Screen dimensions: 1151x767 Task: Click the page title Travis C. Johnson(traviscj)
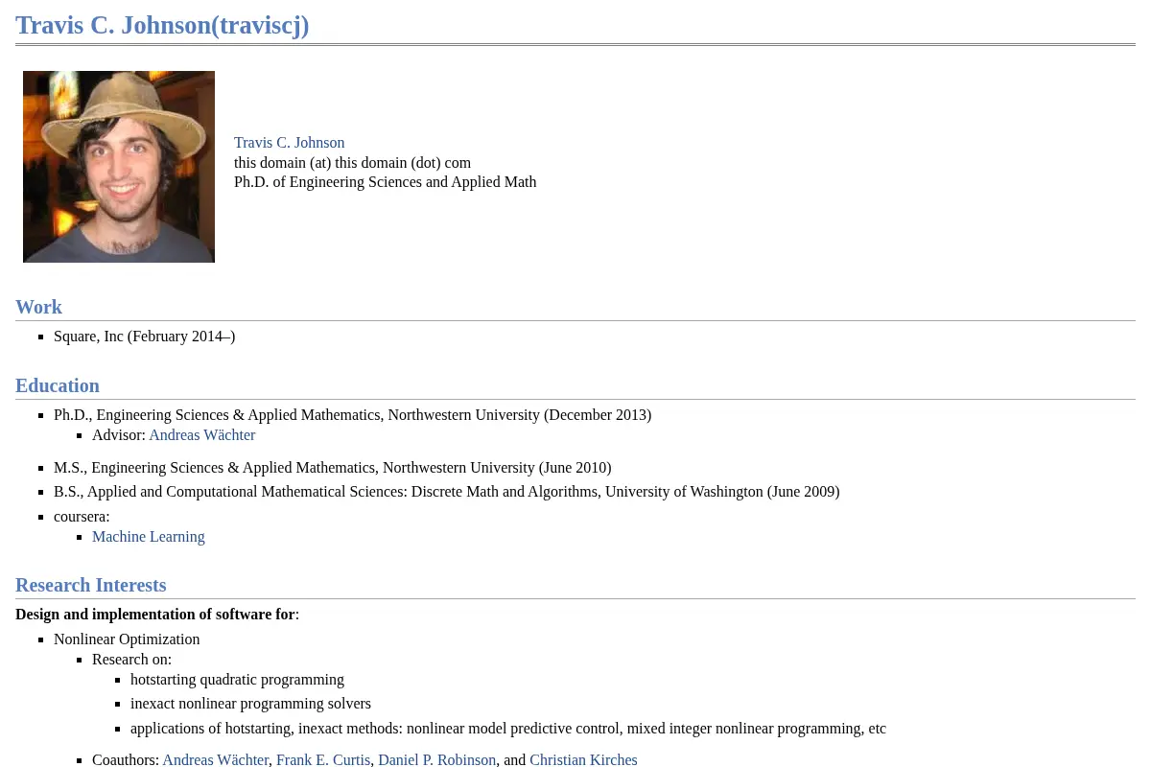(x=162, y=25)
